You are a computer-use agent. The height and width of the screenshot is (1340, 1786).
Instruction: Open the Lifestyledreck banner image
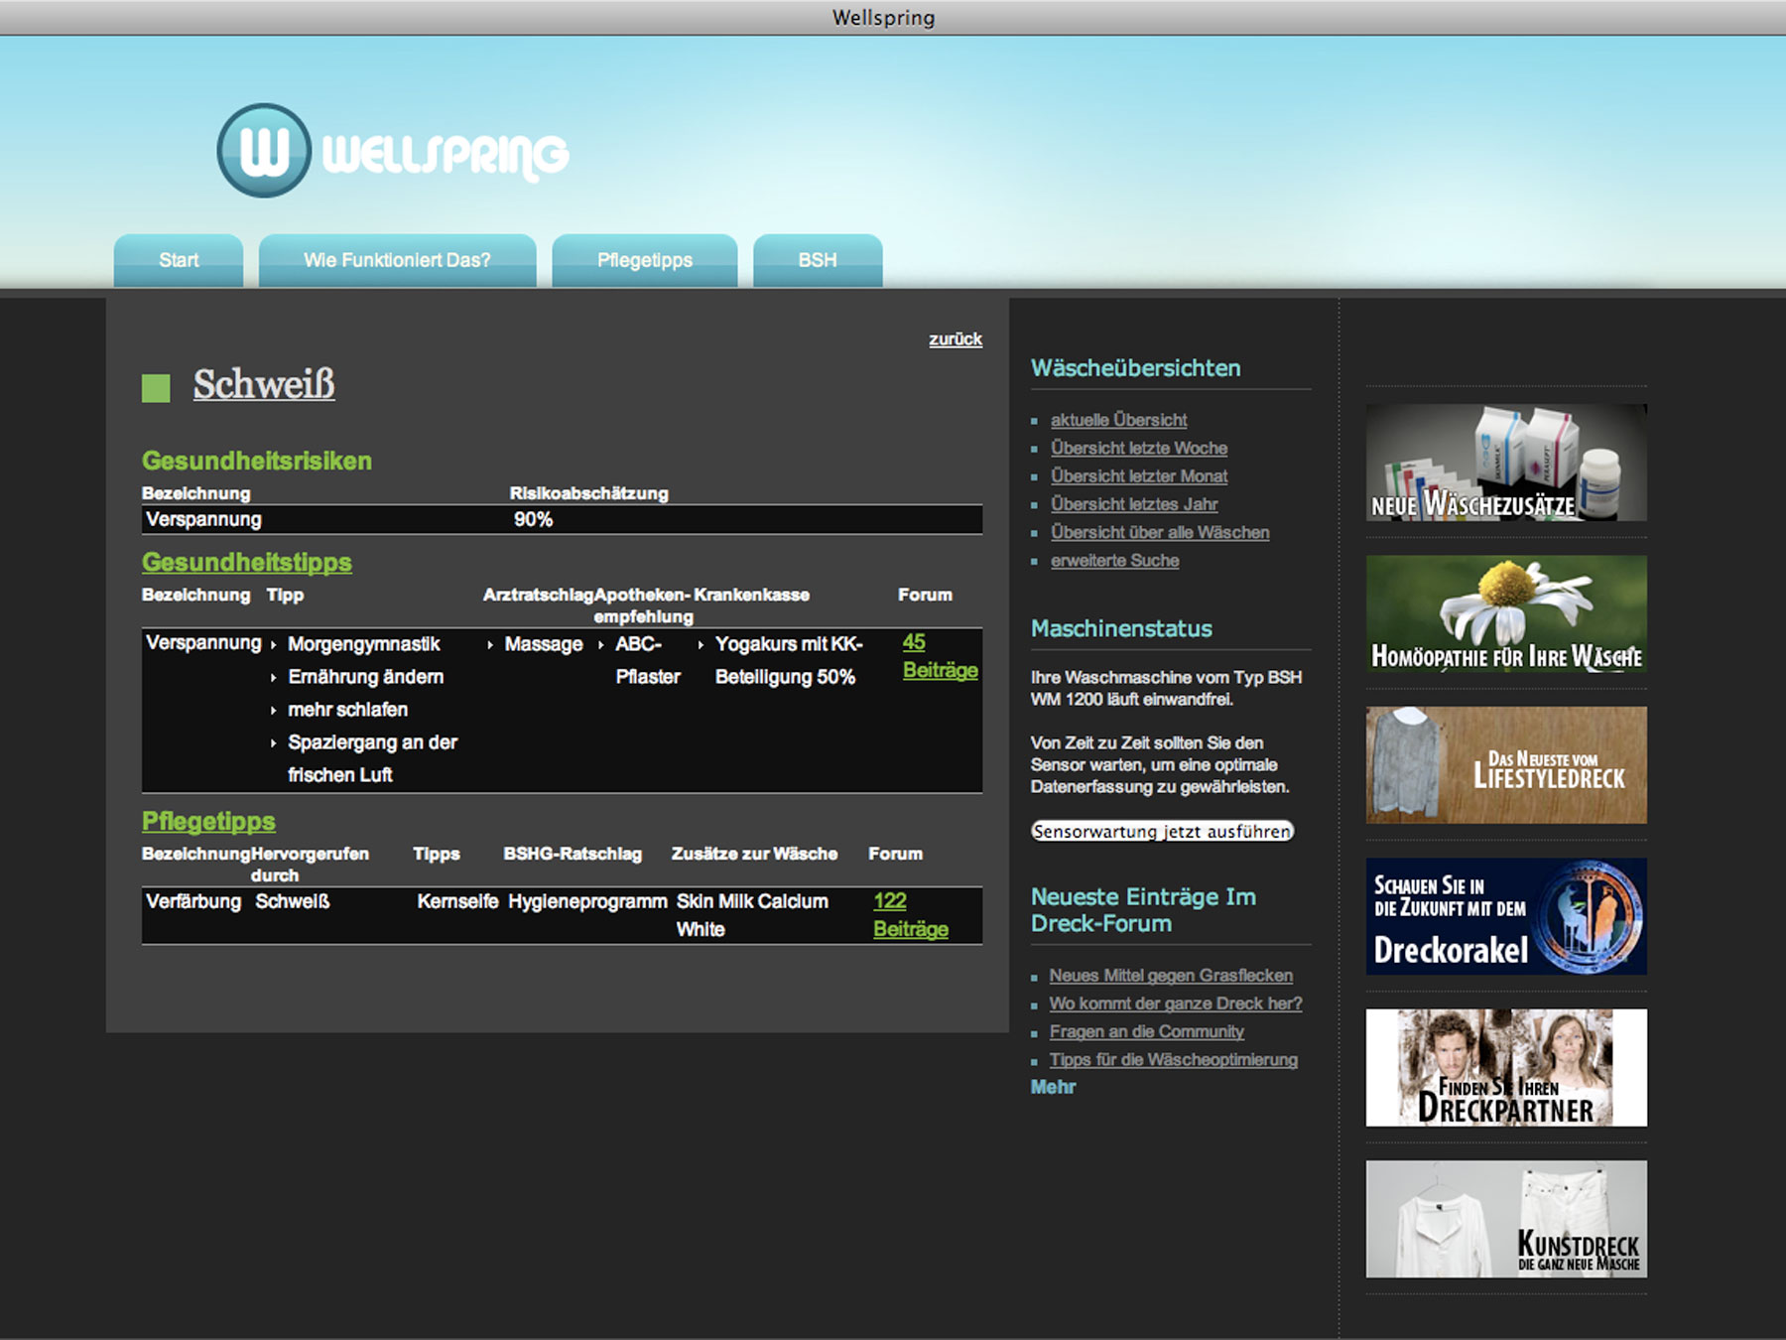tap(1505, 765)
